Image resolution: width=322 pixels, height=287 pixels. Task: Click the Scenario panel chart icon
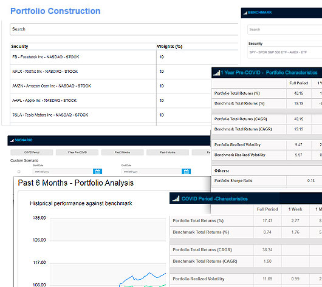coord(12,140)
